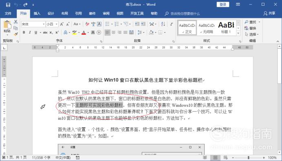This screenshot has height=161, width=282.
Task: Open the 选择 button in editing
Action: coord(252,34)
